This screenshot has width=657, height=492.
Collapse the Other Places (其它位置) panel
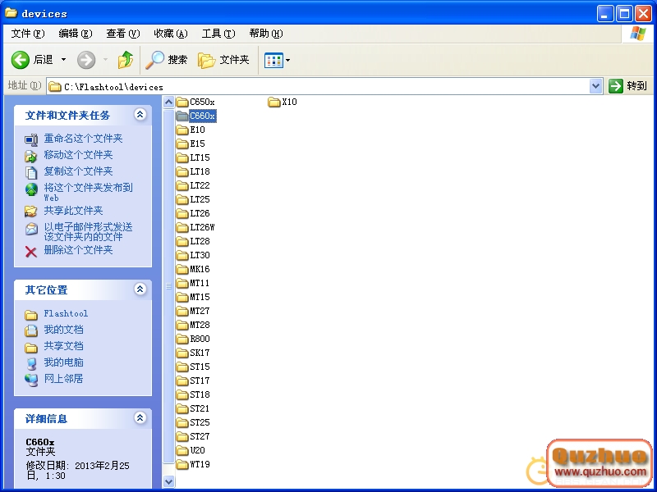point(140,289)
